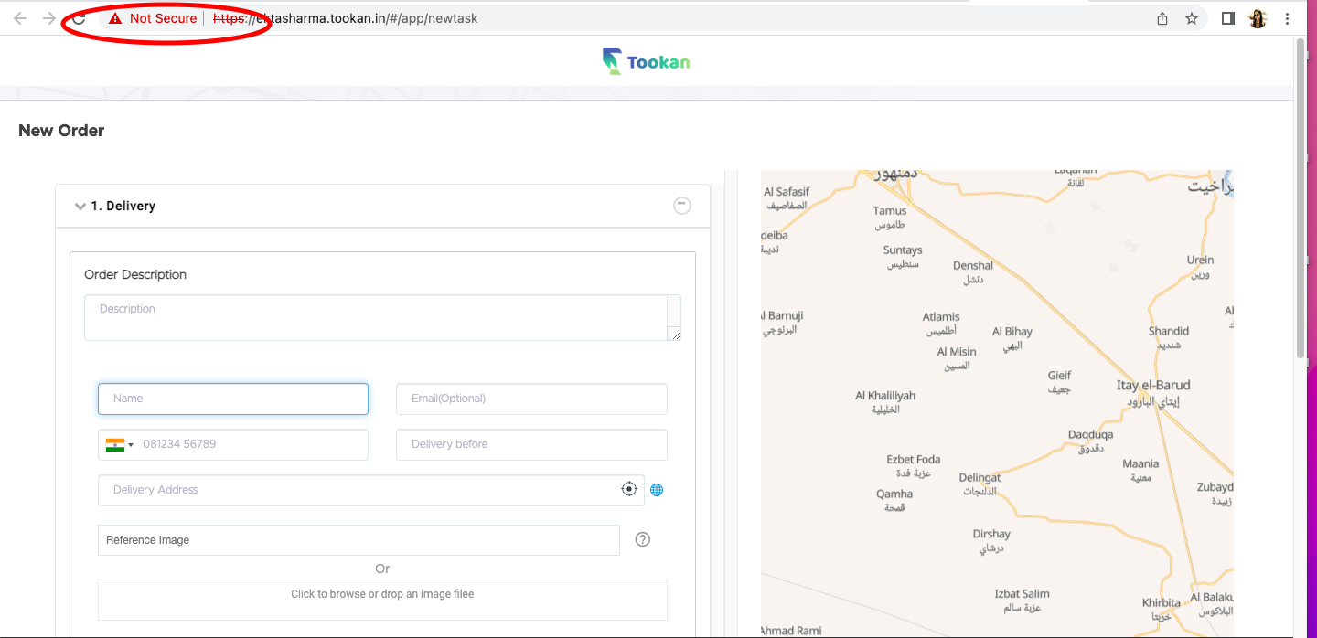Click the page vertical scrollbar
Screen dimensions: 1317x638
tap(1301, 197)
